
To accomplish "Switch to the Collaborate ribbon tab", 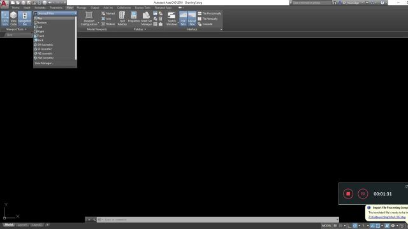I will coord(124,8).
